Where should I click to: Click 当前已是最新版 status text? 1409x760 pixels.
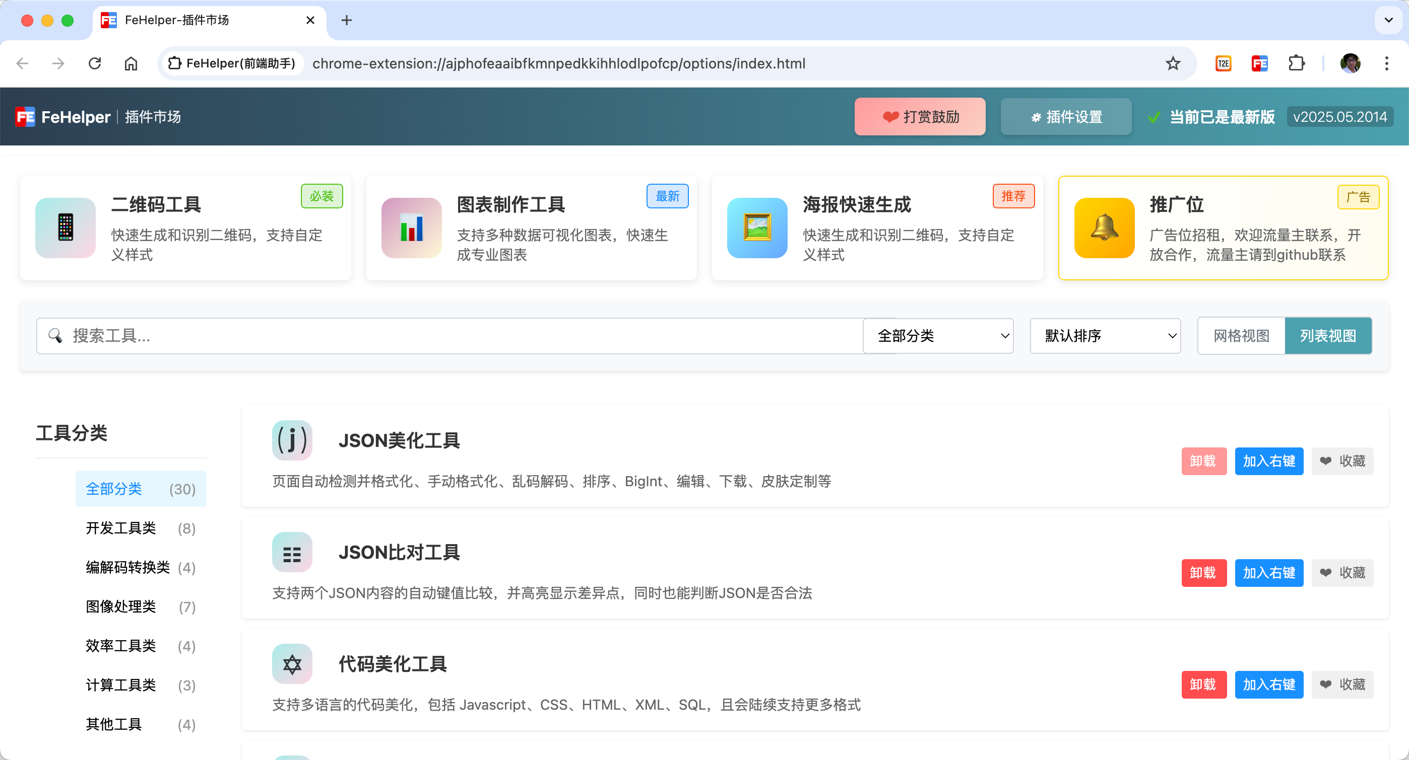pos(1222,117)
